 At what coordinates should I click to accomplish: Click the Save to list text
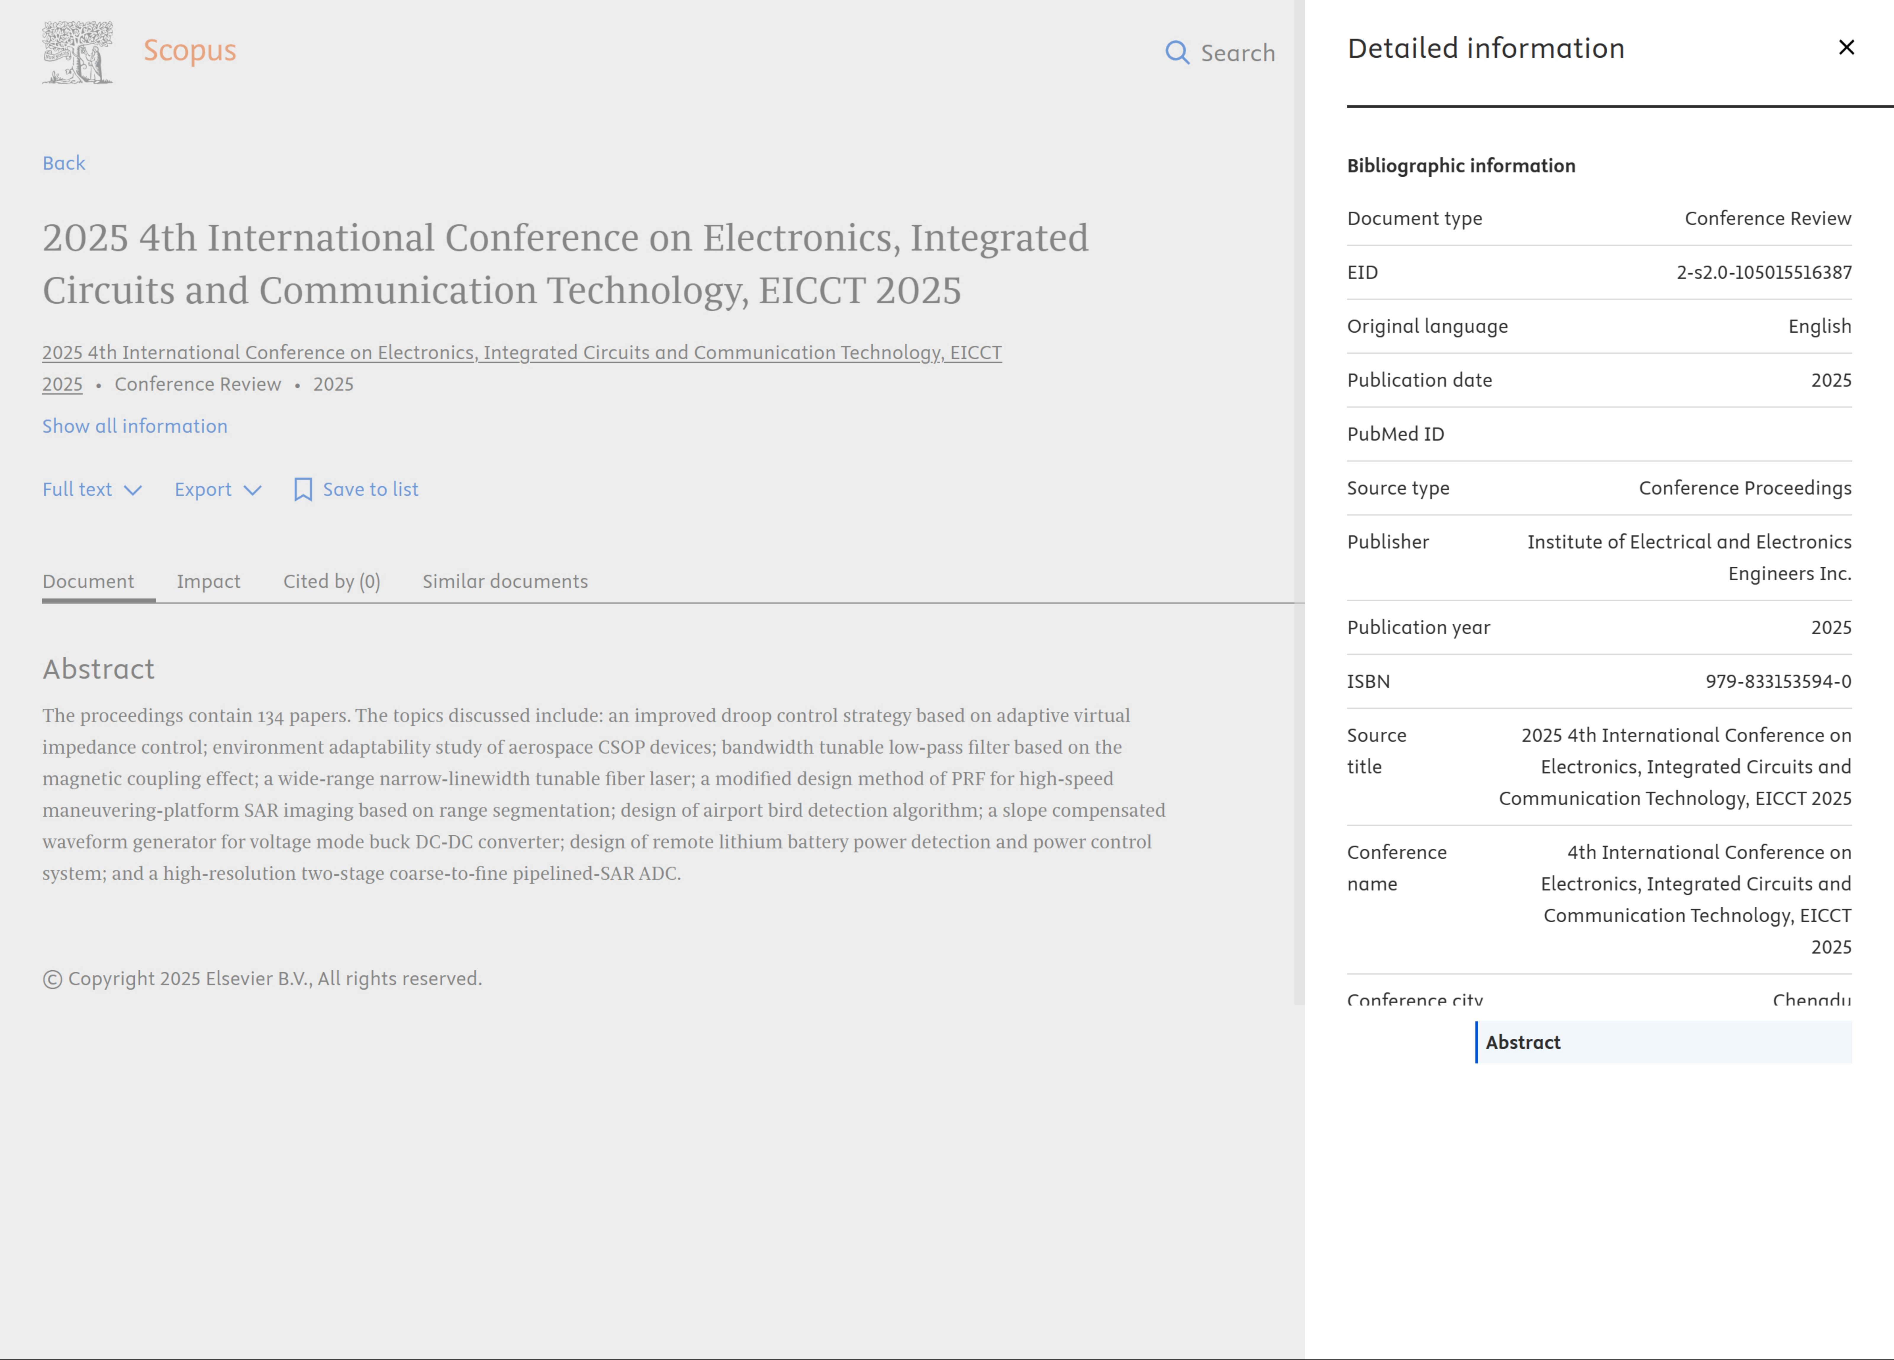[x=371, y=489]
